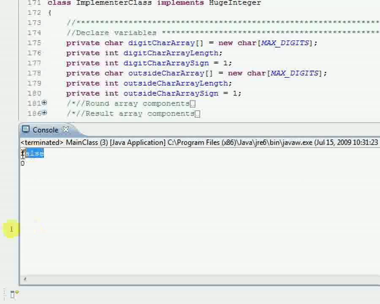Expand the folded block at line 181
Screen dimensions: 380x304
point(44,103)
